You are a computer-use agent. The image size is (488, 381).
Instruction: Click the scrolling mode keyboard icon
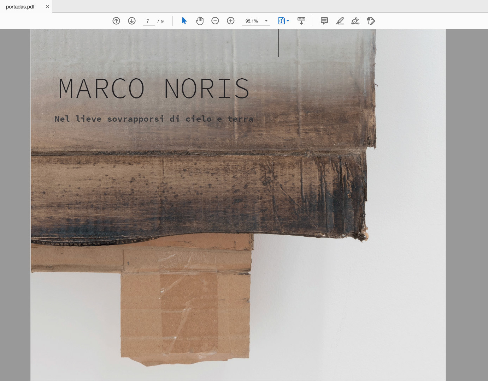coord(301,21)
